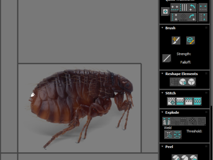
Task: Activate the Target Weld tool
Action: tap(169, 135)
